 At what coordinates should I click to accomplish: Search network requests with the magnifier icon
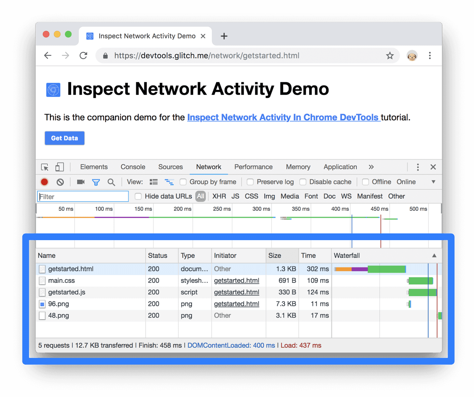[x=111, y=182]
